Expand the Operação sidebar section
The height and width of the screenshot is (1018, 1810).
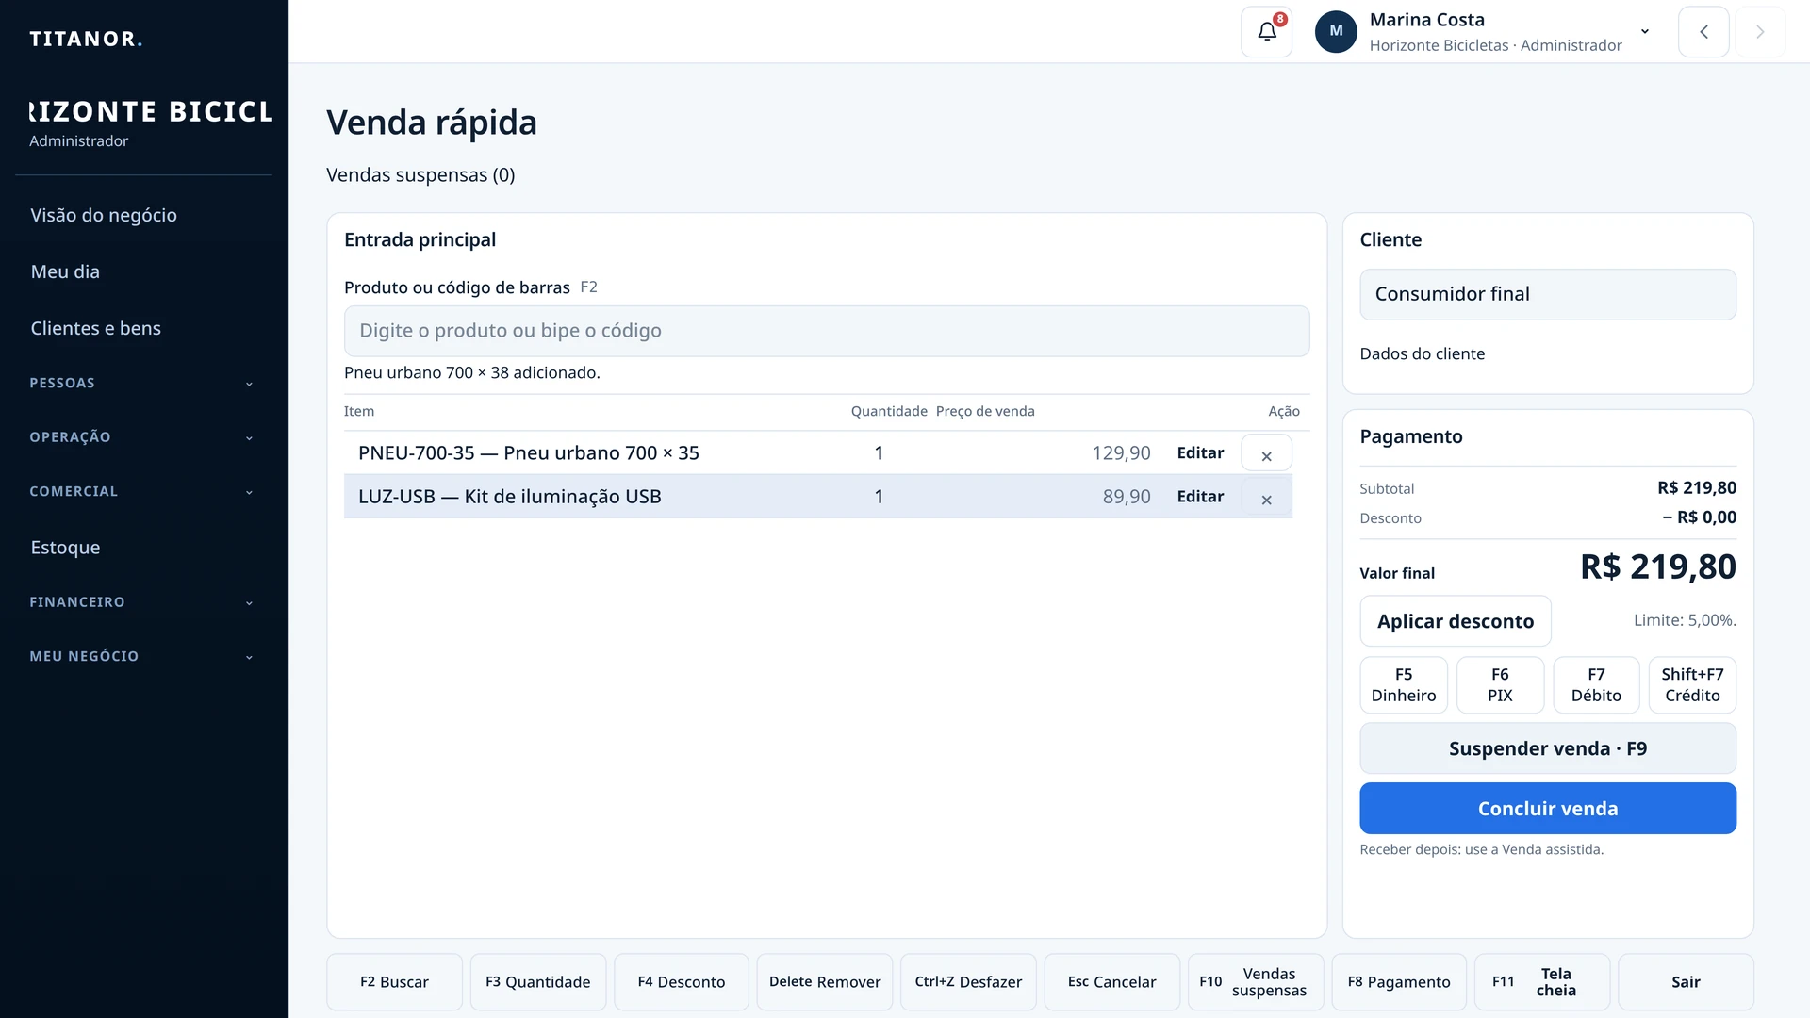(x=141, y=437)
